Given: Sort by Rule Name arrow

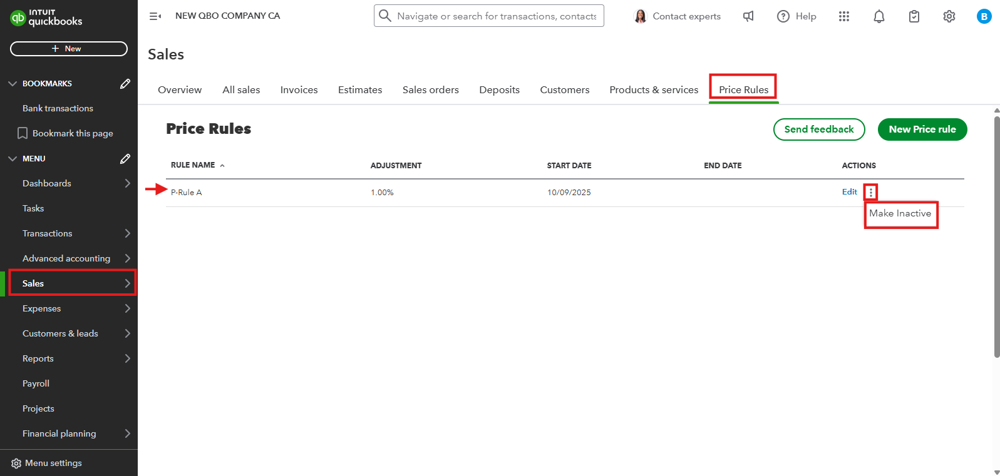Looking at the screenshot, I should click(x=222, y=166).
